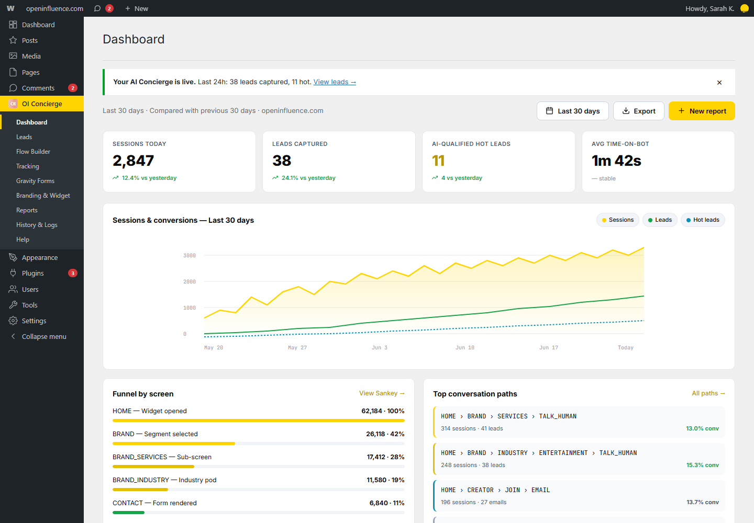Follow the View leads link

point(335,82)
